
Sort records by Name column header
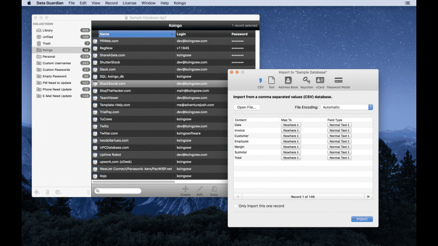pyautogui.click(x=137, y=34)
